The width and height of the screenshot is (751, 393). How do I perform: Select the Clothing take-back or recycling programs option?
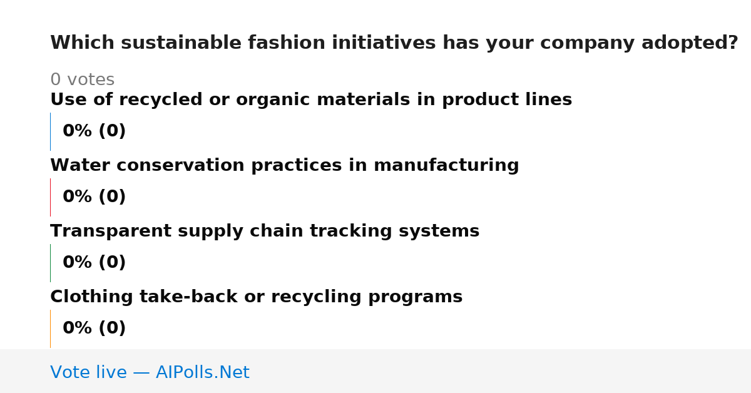click(257, 297)
